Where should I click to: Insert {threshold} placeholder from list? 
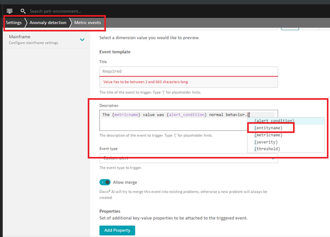(x=267, y=149)
